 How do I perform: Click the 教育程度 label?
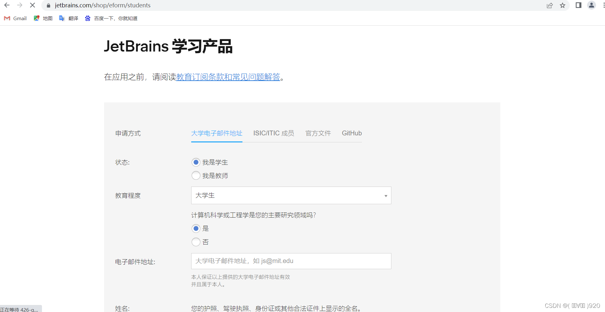point(128,196)
